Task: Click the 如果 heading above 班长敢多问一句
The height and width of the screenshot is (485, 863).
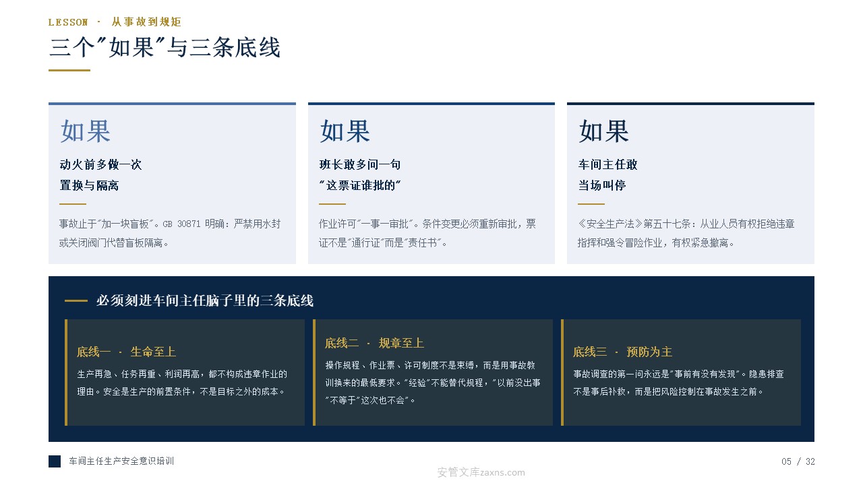Action: (x=345, y=131)
